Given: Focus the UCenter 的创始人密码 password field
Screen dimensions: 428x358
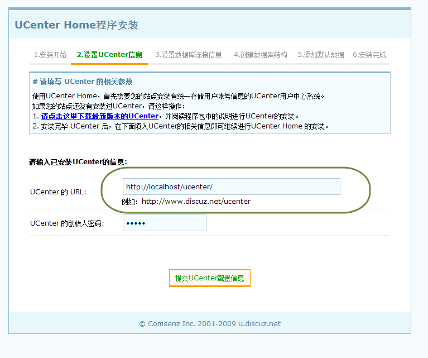Looking at the screenshot, I should (165, 223).
